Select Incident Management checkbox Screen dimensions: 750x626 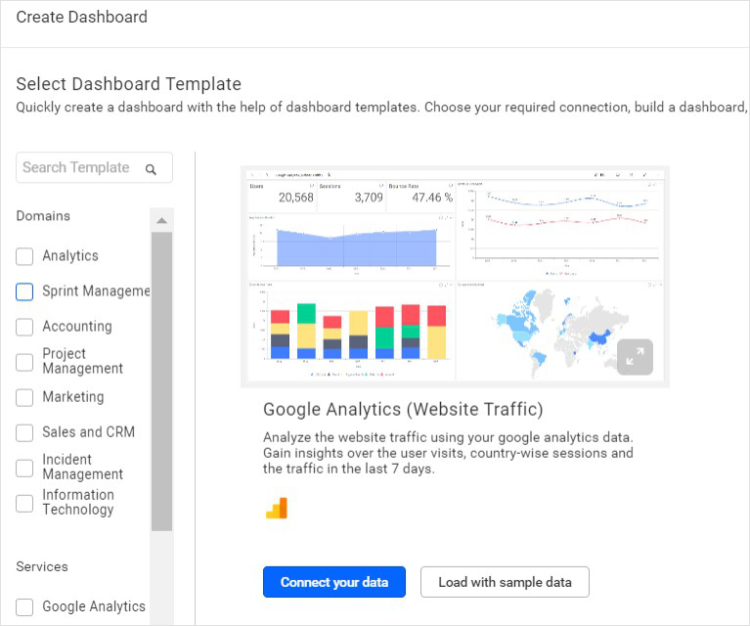point(24,468)
